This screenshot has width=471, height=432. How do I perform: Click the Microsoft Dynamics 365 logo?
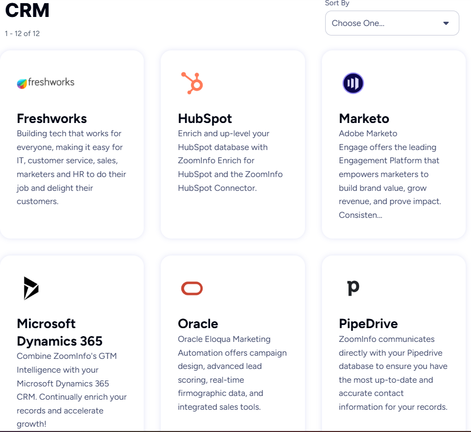(31, 288)
